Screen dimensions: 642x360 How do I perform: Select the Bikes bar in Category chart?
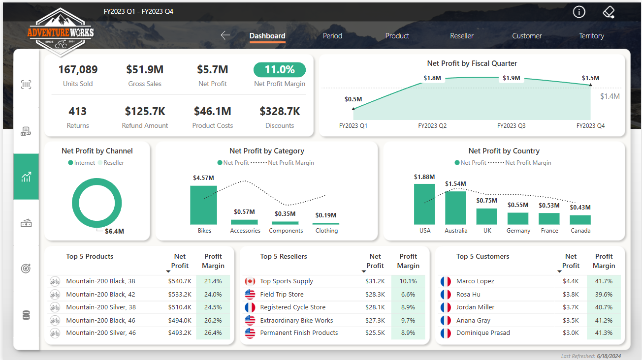pos(204,205)
